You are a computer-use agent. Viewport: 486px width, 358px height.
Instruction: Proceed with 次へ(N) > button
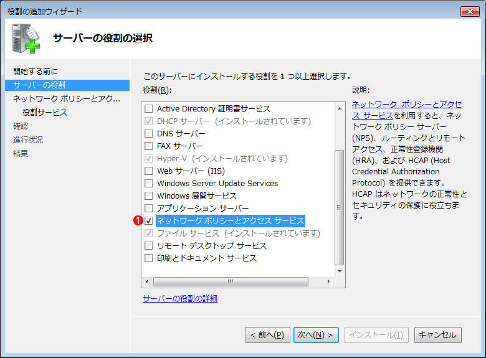pos(316,335)
